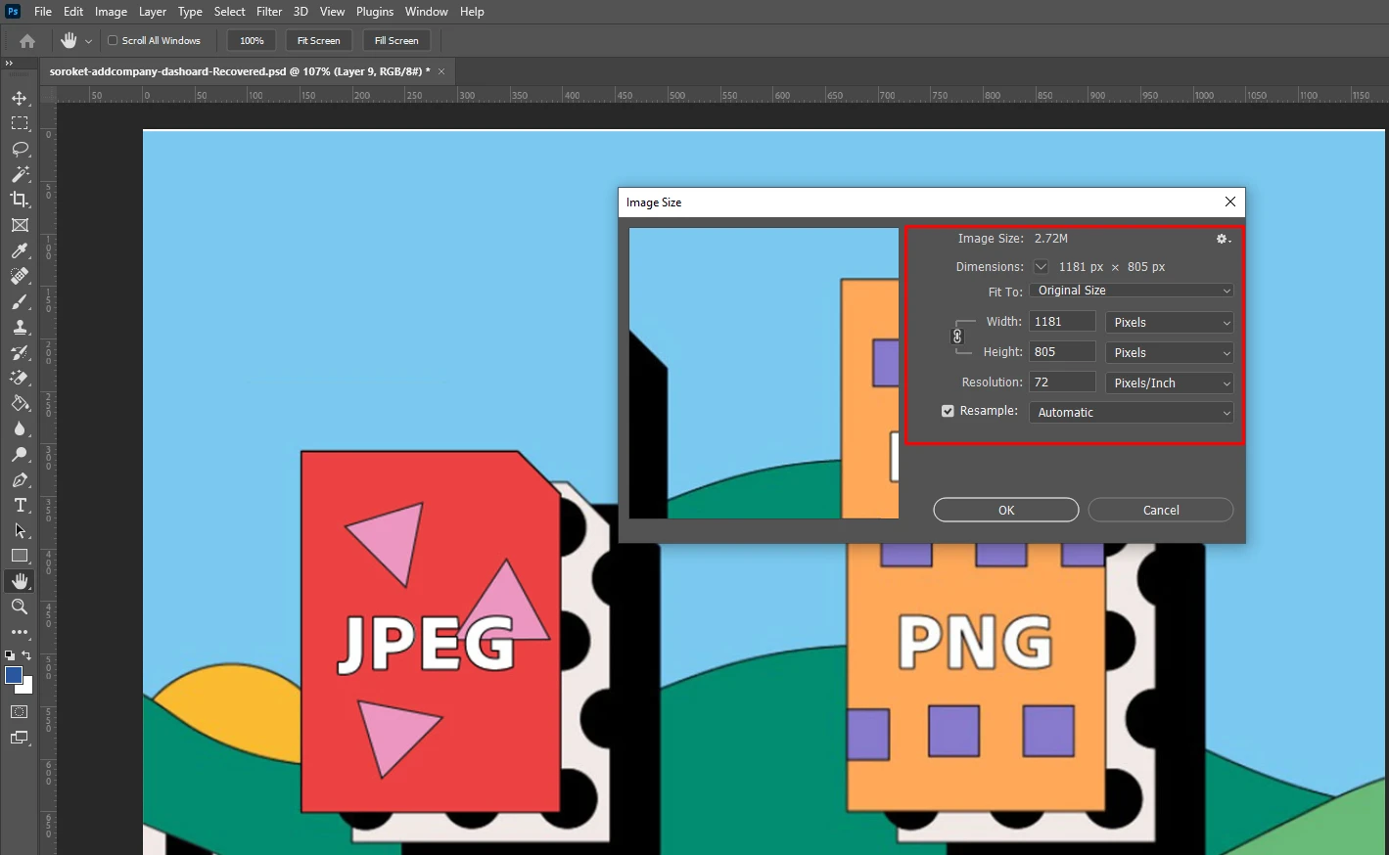Click the Image Size preview thumbnail
This screenshot has height=855, width=1389.
(764, 374)
